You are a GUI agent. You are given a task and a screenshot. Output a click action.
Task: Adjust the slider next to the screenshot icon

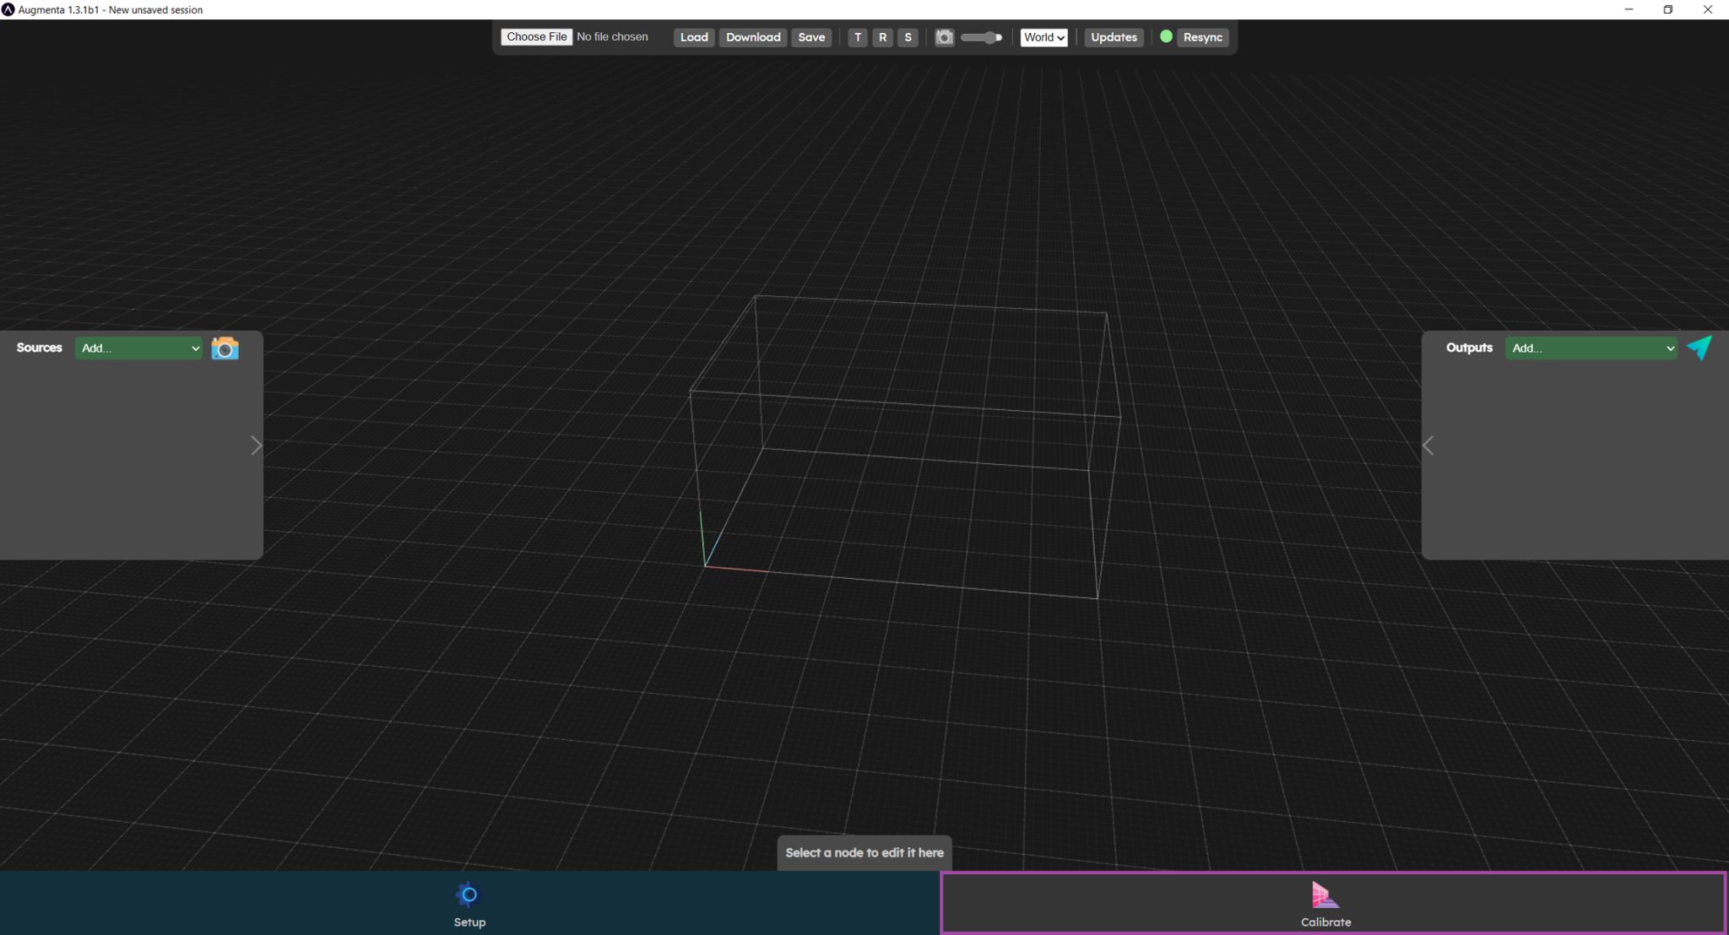[x=982, y=37]
